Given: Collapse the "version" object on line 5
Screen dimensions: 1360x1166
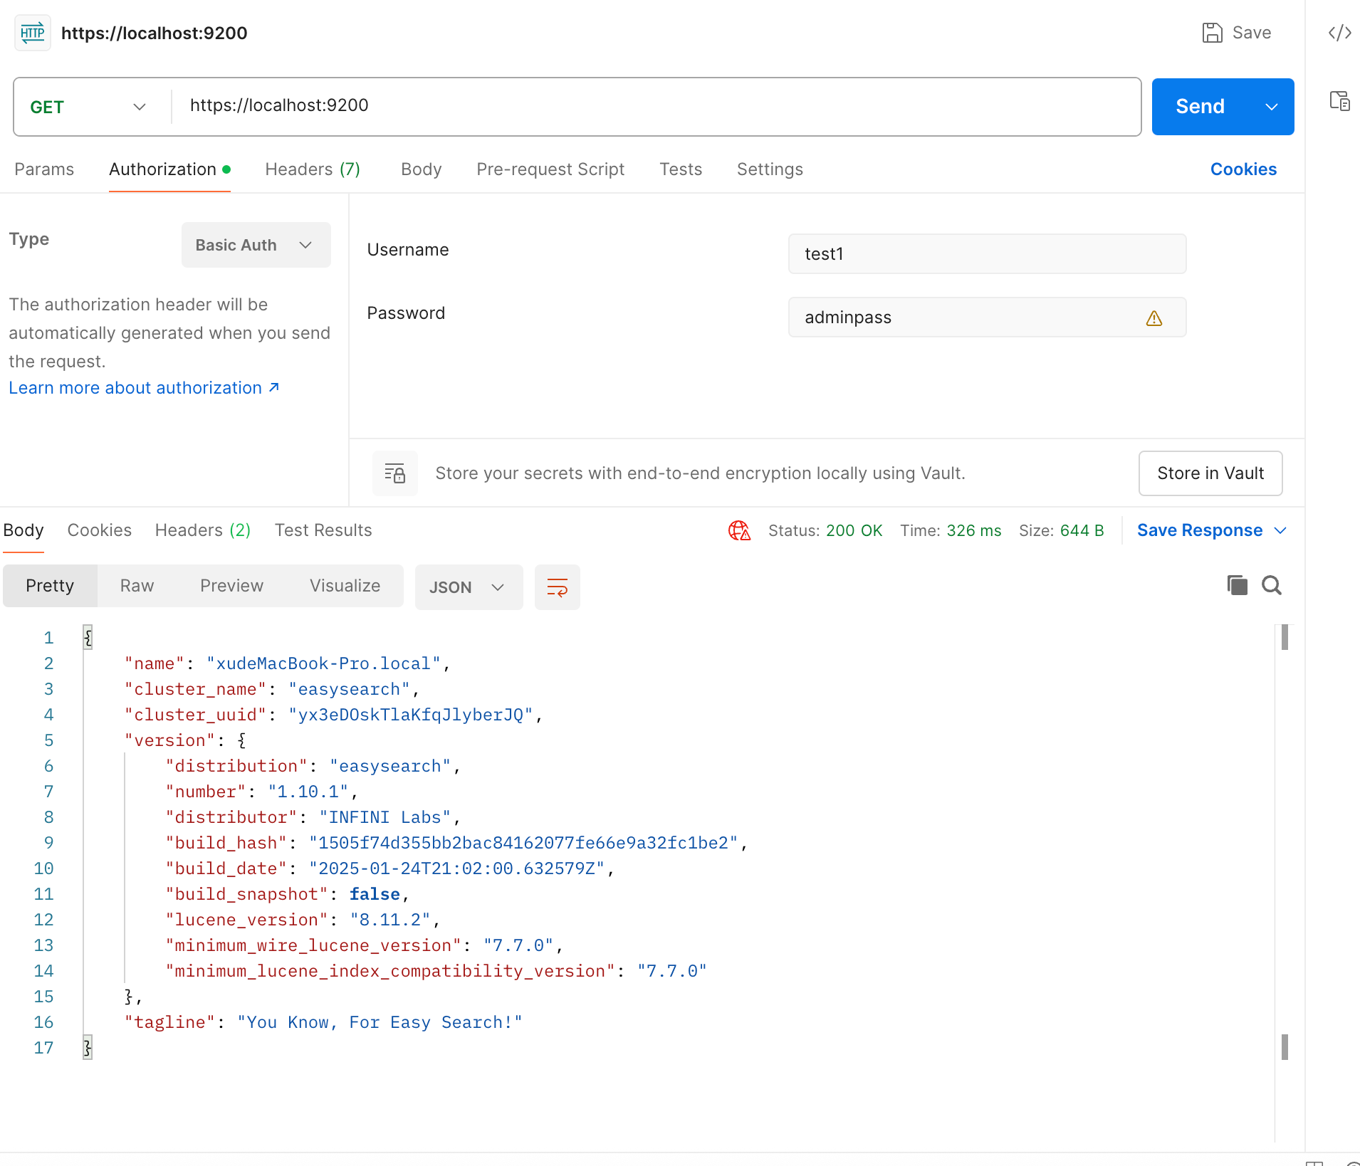Looking at the screenshot, I should pos(242,740).
